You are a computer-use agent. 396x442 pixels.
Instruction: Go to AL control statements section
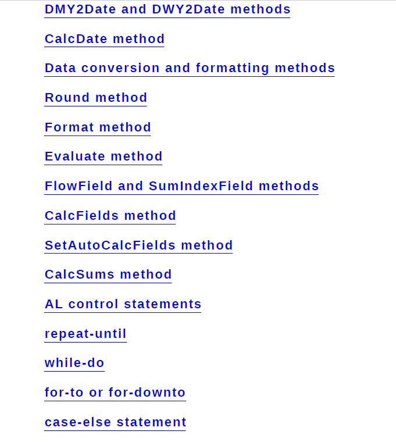pos(123,304)
